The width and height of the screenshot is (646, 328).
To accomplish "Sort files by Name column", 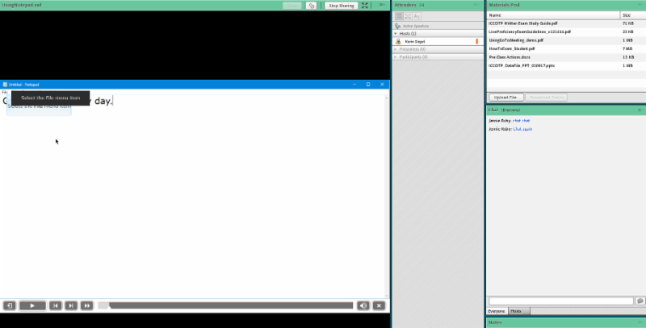I will pyautogui.click(x=553, y=15).
